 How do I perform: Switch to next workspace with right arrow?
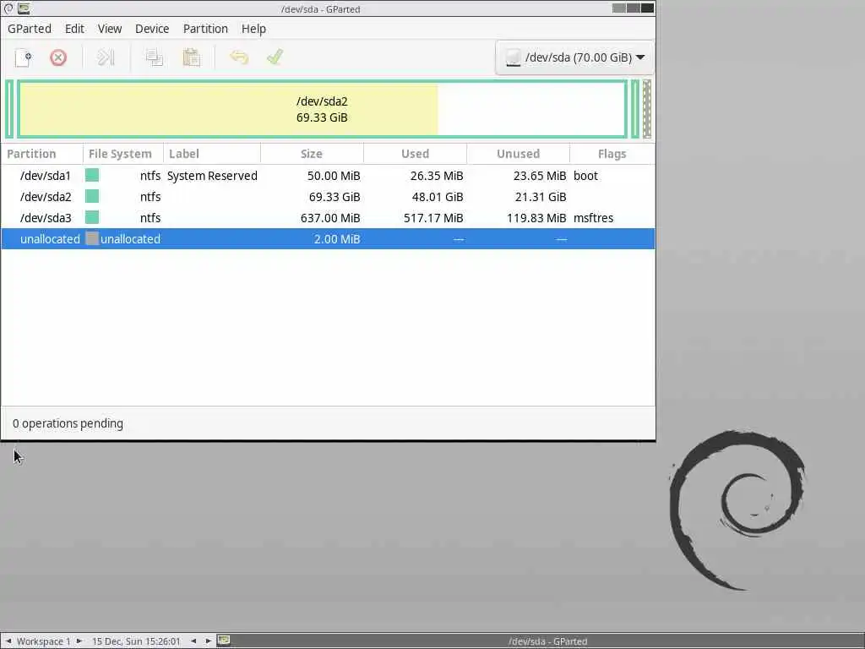[x=79, y=641]
